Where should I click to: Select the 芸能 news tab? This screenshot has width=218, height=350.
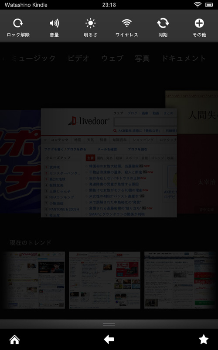click(145, 158)
